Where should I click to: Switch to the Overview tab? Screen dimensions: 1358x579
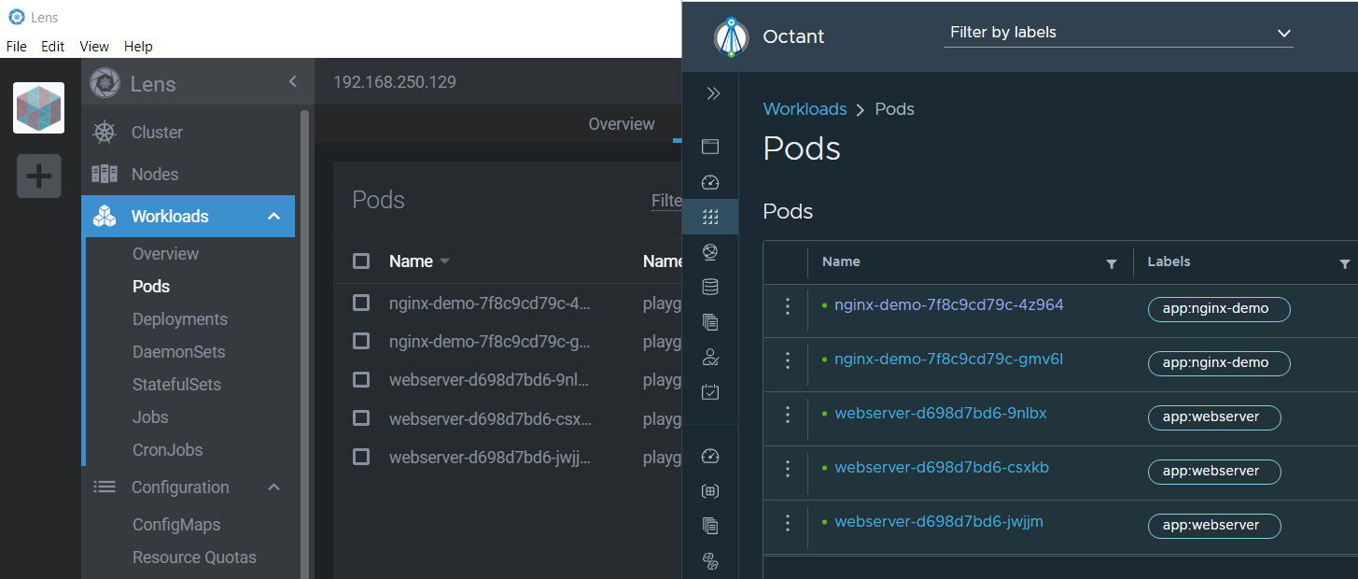coord(622,124)
